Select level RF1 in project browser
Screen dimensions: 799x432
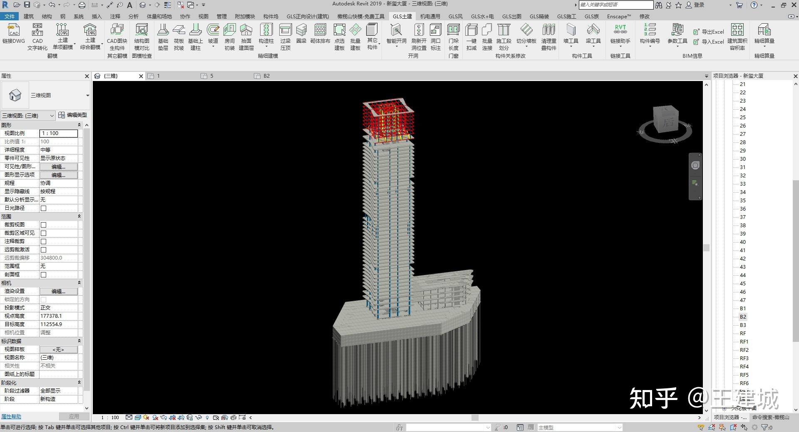click(744, 341)
